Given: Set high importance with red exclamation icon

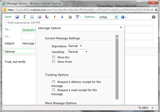Looking at the screenshot, I should [x=55, y=17].
